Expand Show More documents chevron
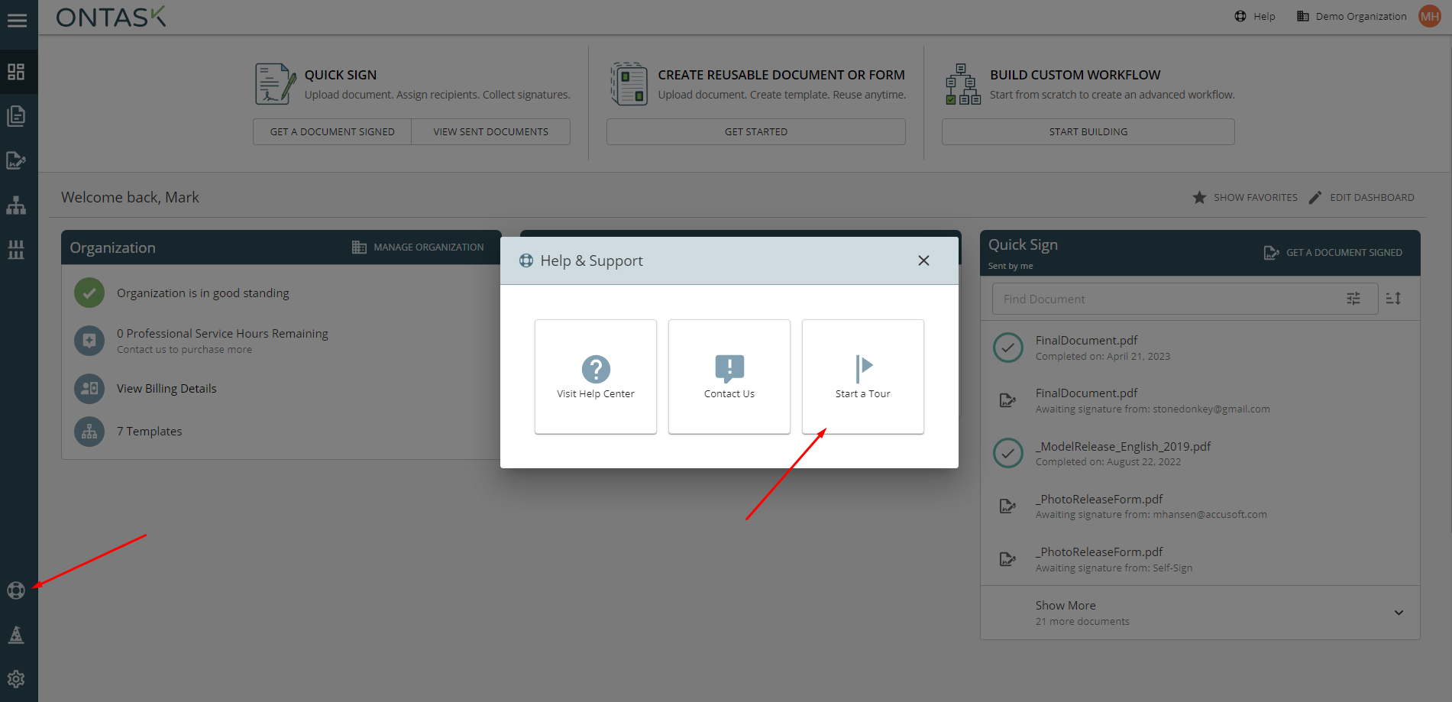1452x702 pixels. point(1399,613)
